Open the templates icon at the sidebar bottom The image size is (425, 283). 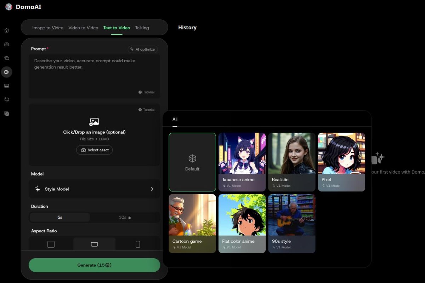tap(6, 113)
